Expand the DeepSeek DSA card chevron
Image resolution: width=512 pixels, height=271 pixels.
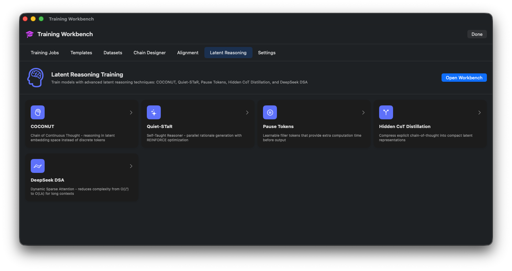131,166
